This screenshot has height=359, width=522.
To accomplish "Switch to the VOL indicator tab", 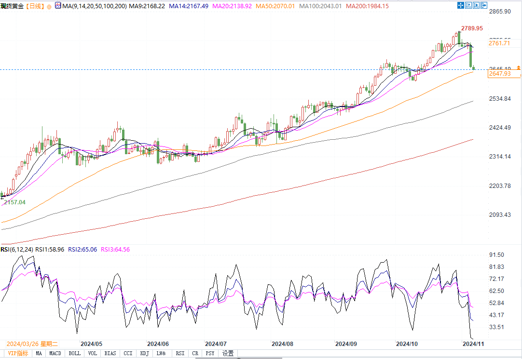I will tap(93, 353).
